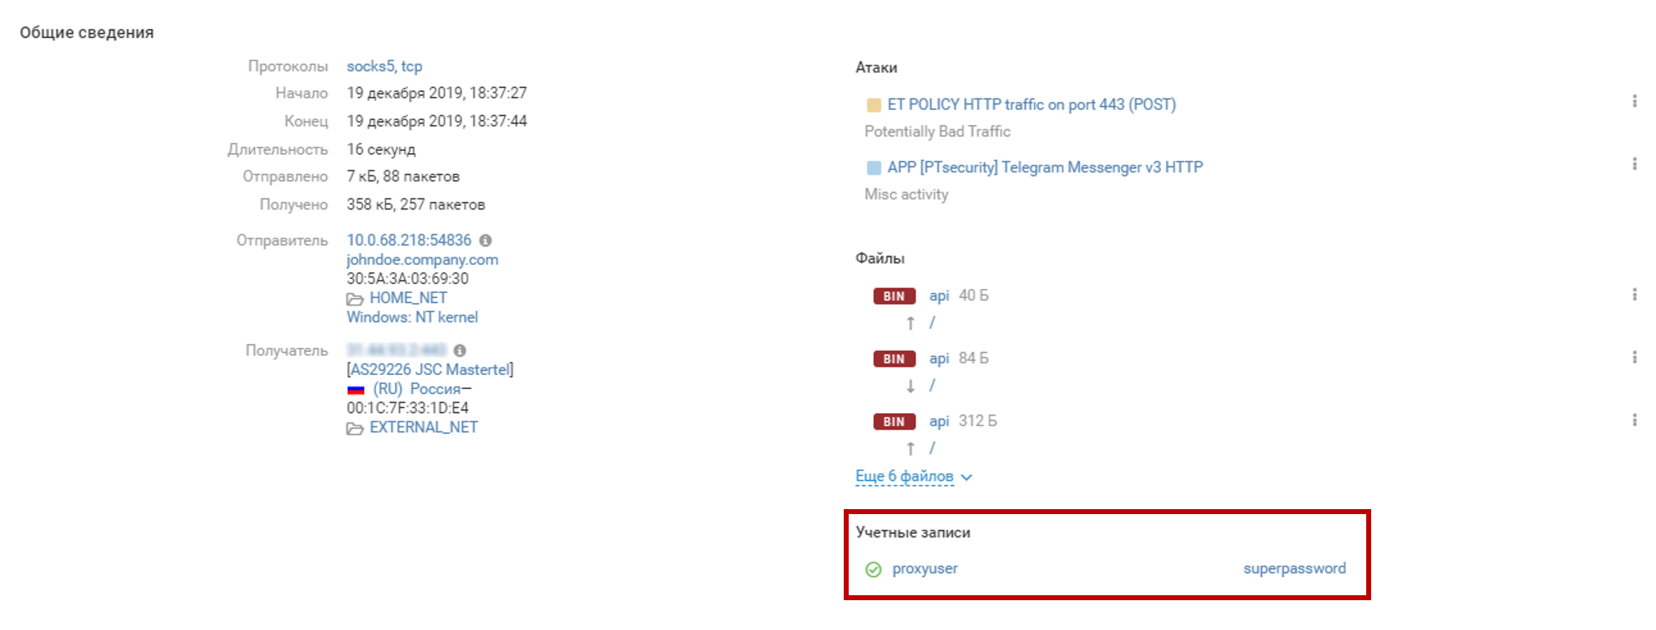
Task: Click the superpassword credential link
Action: pos(1294,569)
